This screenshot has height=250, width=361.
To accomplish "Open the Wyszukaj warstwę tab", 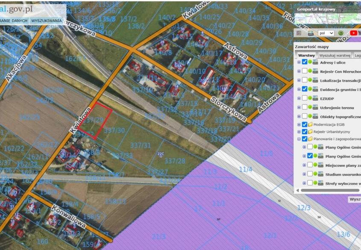I will [335, 56].
